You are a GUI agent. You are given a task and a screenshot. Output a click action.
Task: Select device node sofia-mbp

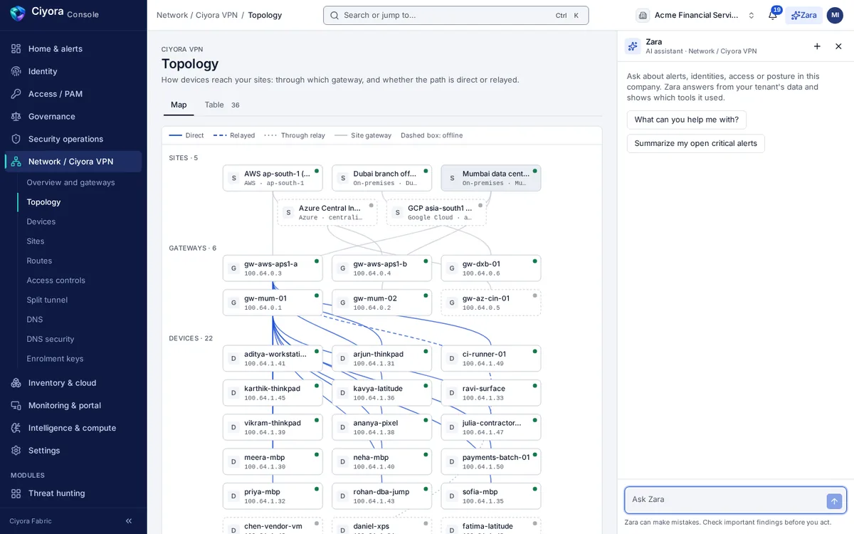491,496
